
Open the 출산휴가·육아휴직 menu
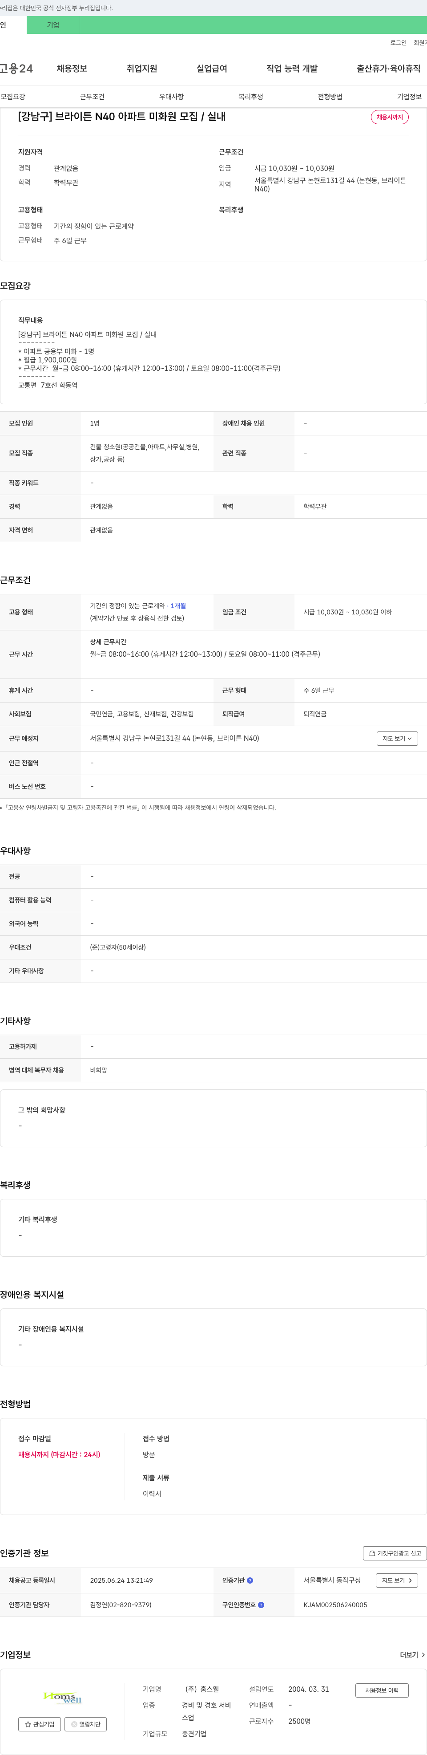[388, 69]
